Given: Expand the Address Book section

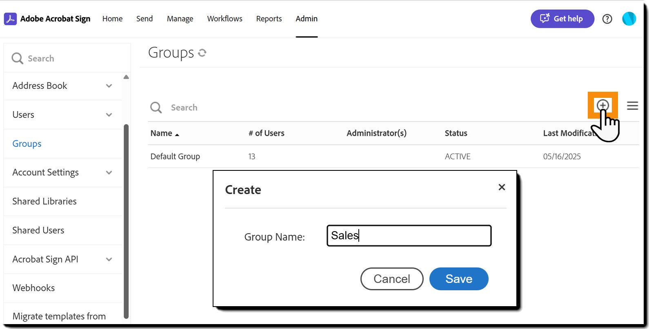Looking at the screenshot, I should (109, 86).
